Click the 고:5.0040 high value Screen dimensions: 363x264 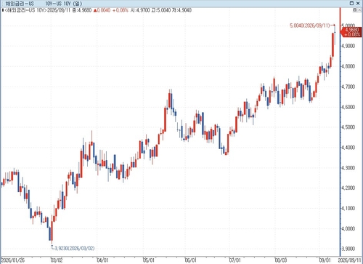tap(161, 10)
